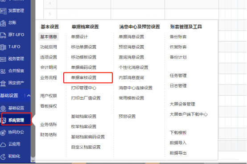Viewport: 247px width, 164px height.
Task: Open 业务结账 entry
Action: (x=49, y=125)
